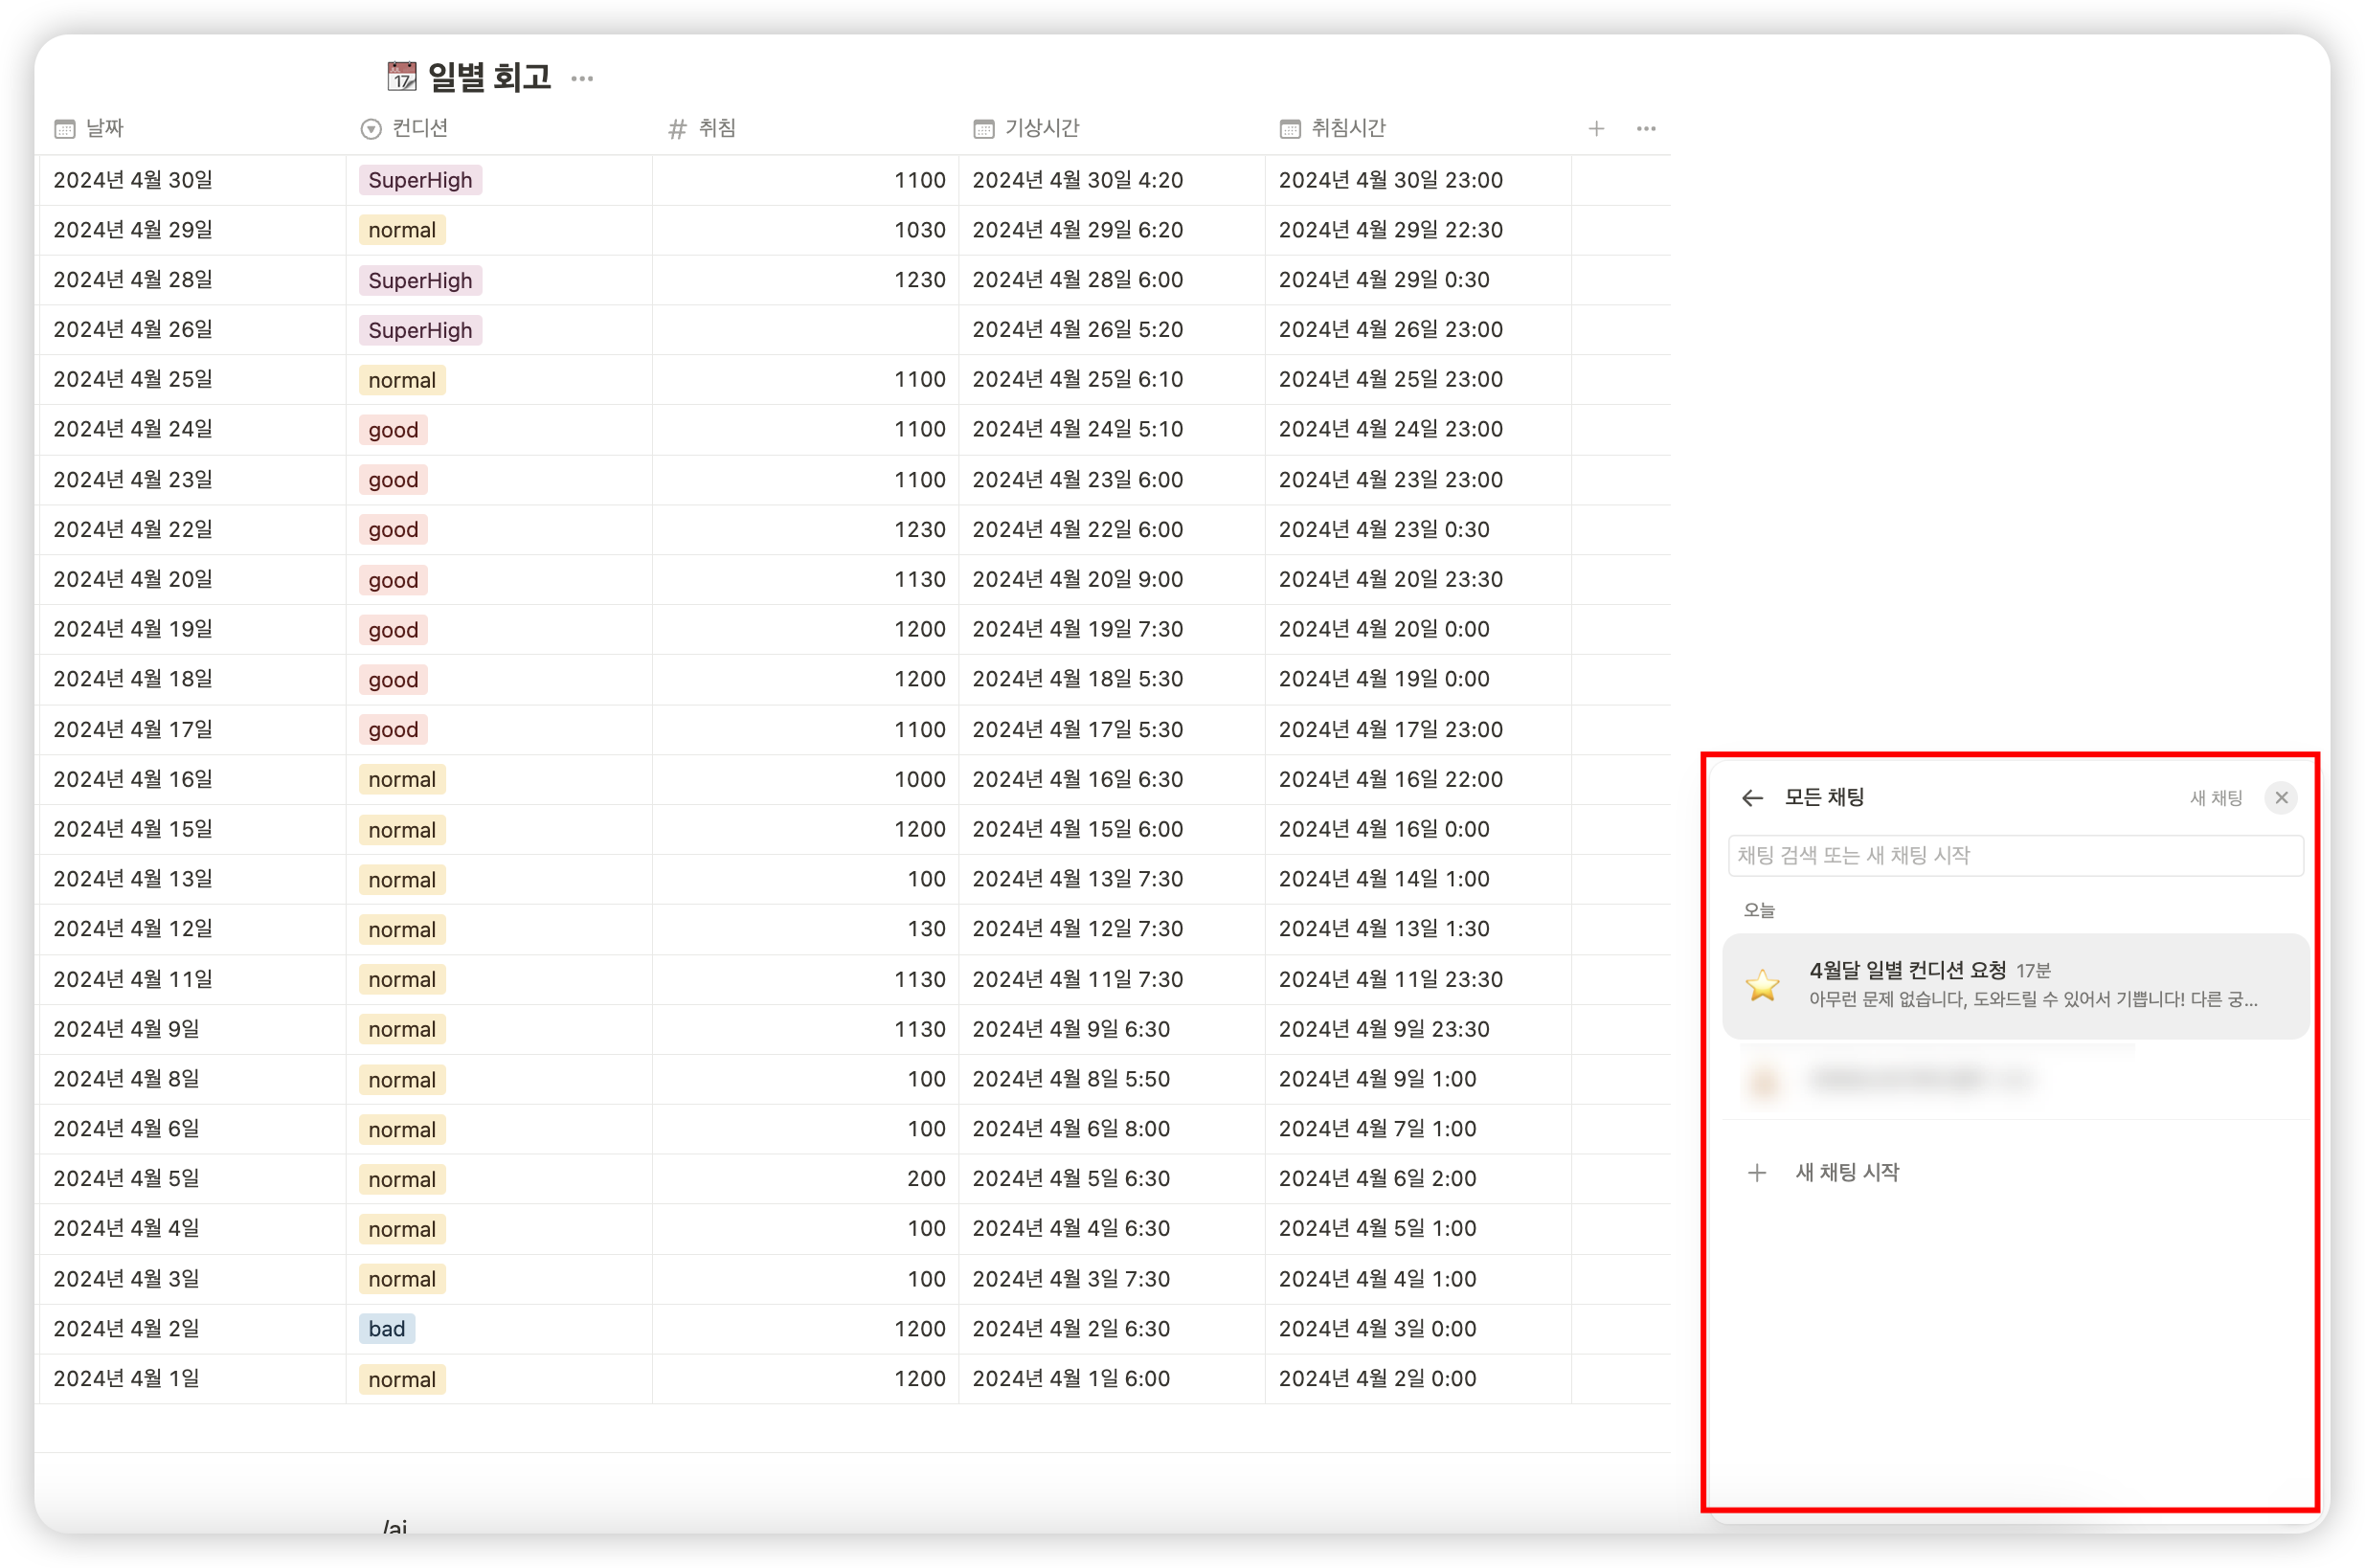The height and width of the screenshot is (1568, 2365).
Task: Focus the 채팅 검색 또는 새 채팅 시작 field
Action: (2015, 856)
